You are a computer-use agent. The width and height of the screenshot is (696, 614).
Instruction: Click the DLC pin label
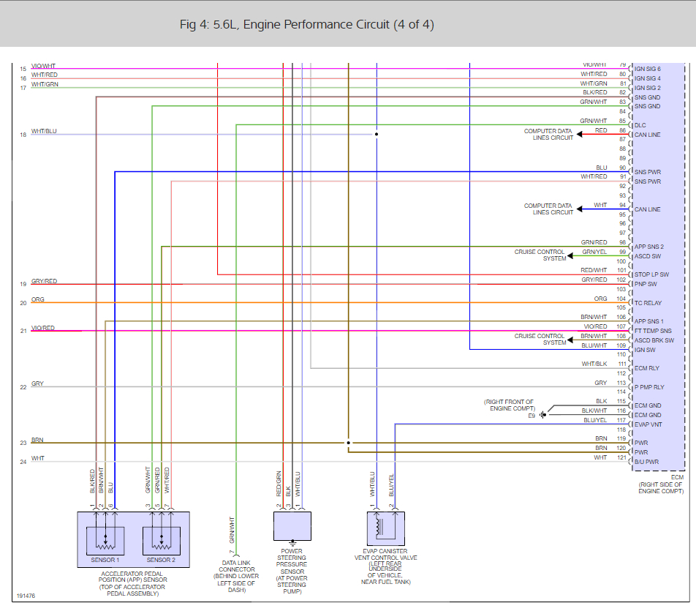640,125
